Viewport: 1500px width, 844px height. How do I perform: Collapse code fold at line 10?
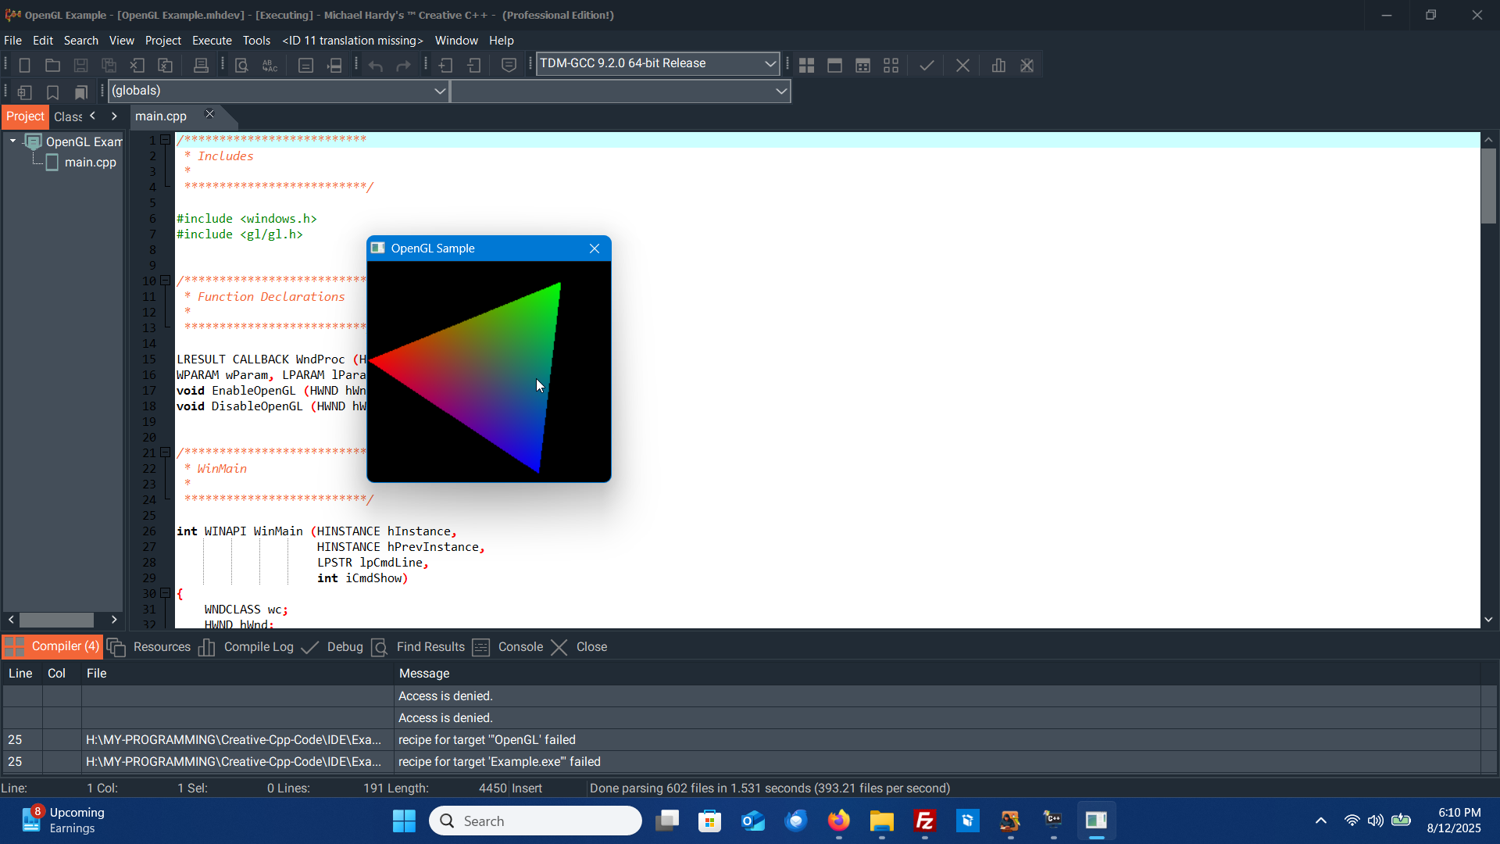click(x=165, y=281)
